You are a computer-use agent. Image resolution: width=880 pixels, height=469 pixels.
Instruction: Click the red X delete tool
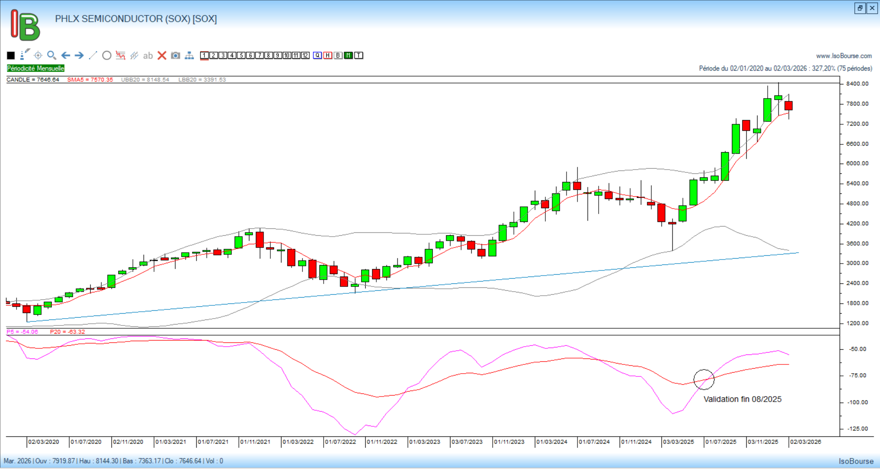tap(162, 55)
